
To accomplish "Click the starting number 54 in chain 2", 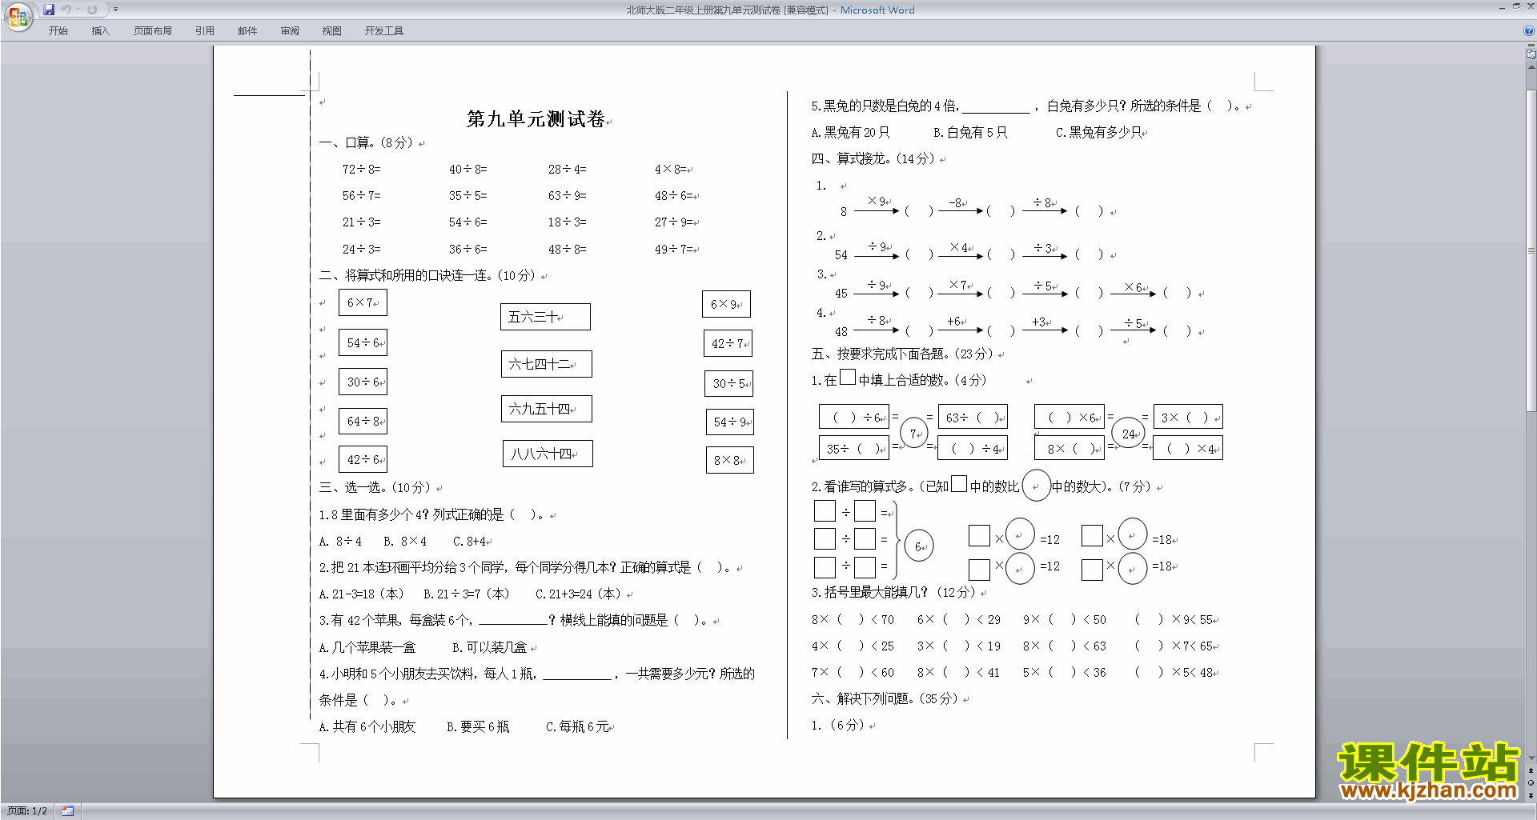I will click(x=841, y=255).
